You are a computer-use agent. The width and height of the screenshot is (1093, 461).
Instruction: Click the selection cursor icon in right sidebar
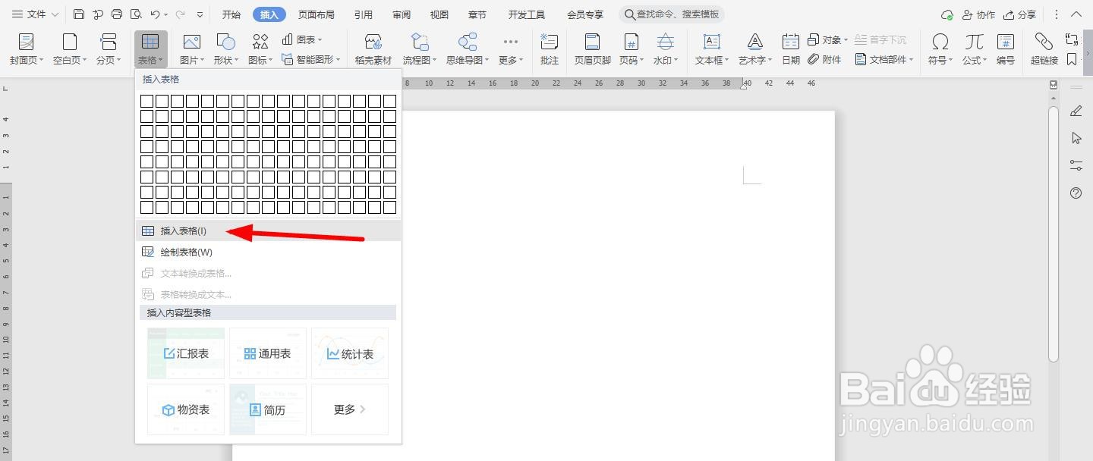point(1076,138)
